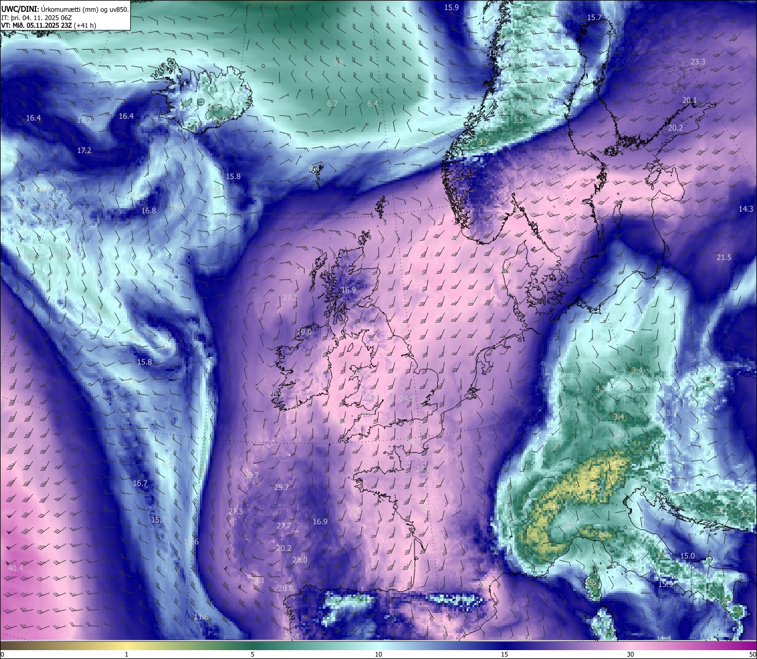Click the 21.1 value off northwest Spain
This screenshot has height=659, width=757.
[257, 580]
